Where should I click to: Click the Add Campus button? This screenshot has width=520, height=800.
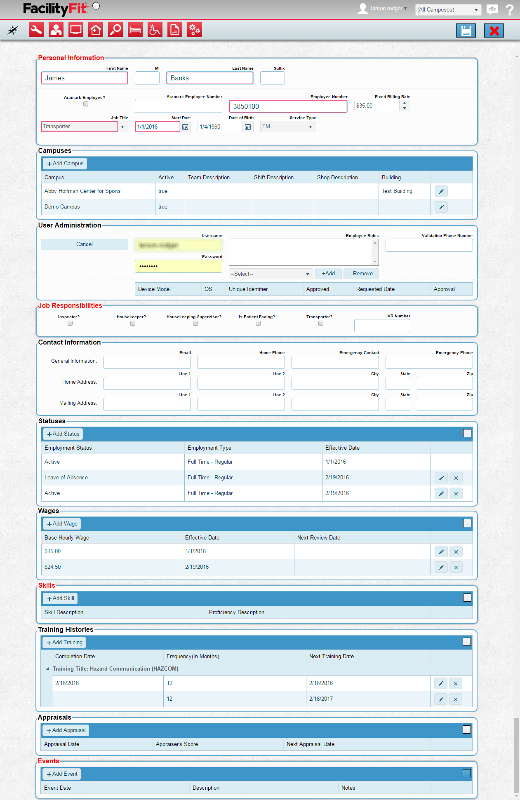65,164
